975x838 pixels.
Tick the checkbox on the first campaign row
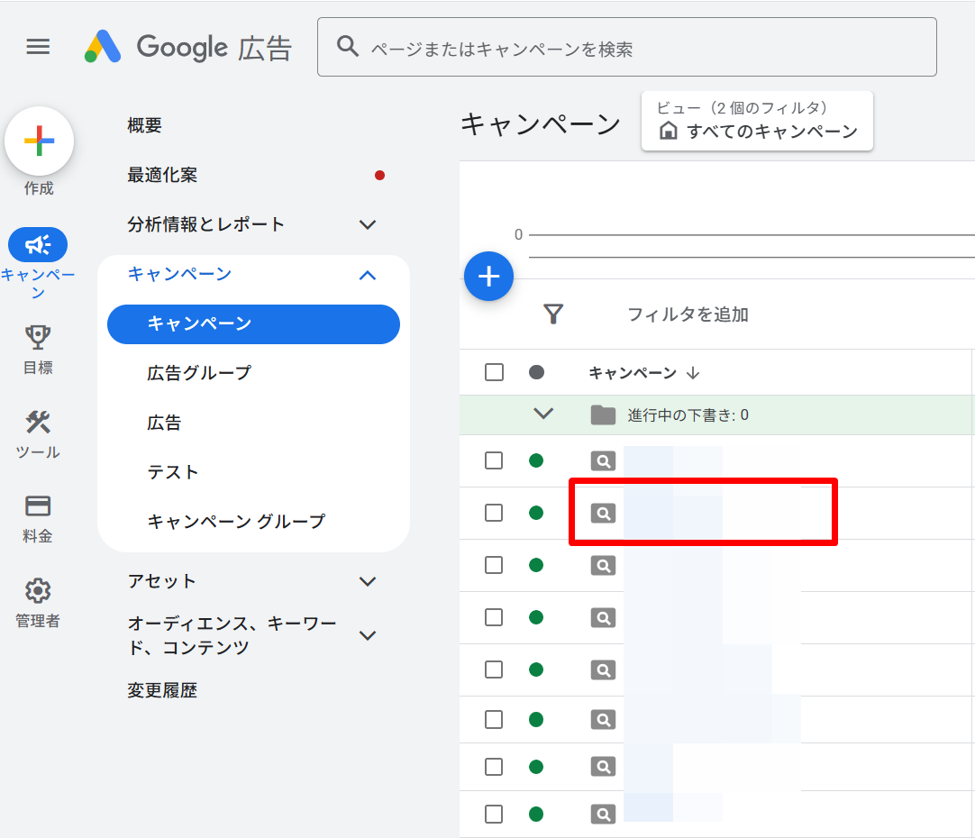[x=493, y=460]
